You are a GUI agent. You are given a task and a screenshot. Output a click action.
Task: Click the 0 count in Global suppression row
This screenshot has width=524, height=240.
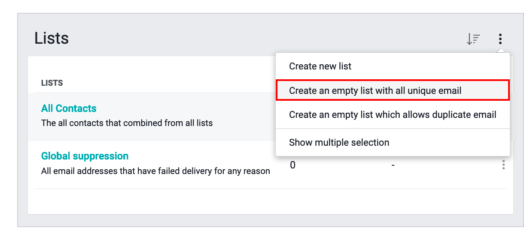292,165
